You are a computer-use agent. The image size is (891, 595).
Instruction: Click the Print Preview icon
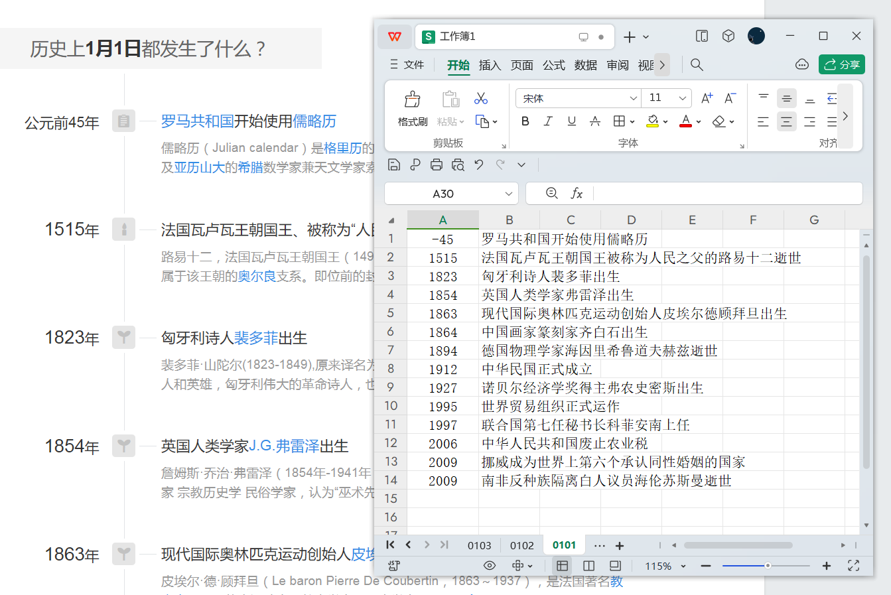coord(458,165)
